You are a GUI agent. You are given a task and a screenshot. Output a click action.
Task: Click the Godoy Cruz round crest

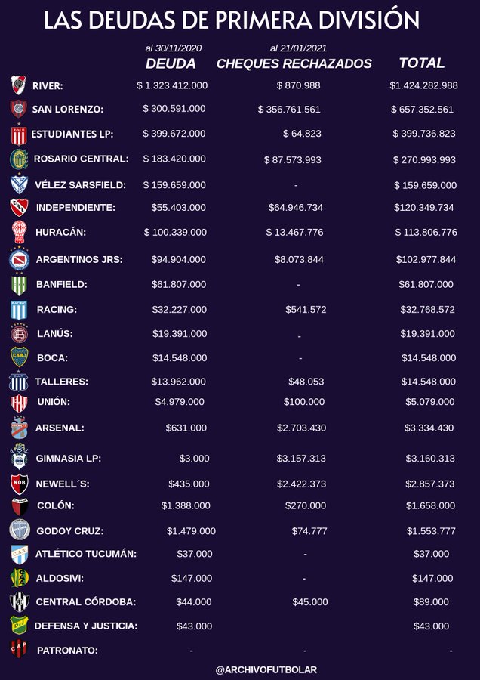(x=18, y=530)
